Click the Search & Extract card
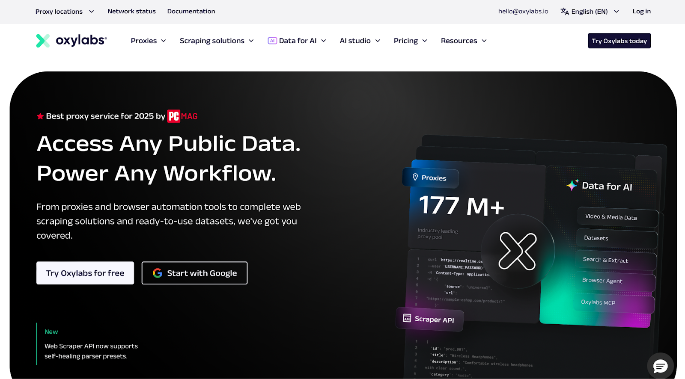Viewport: 685px width, 379px height. pos(616,260)
